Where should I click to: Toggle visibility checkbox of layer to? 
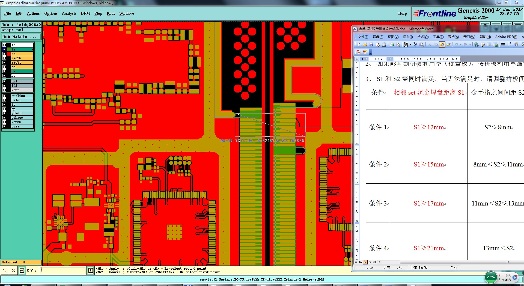tap(4, 45)
